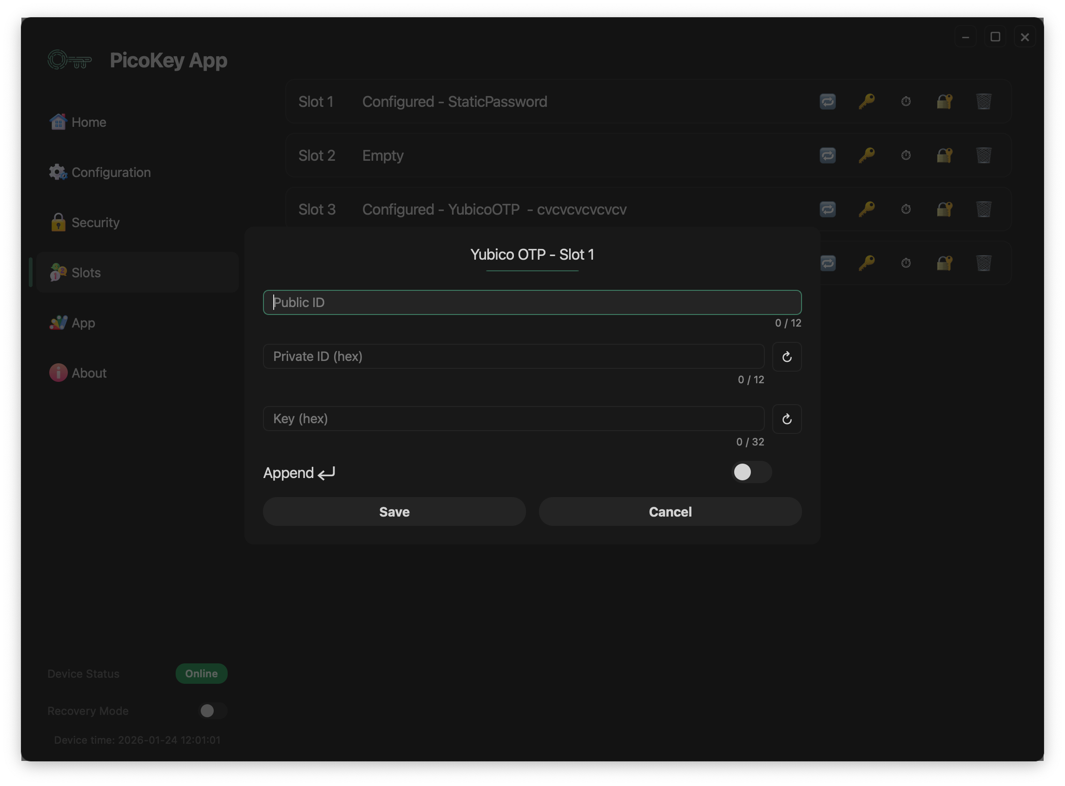The width and height of the screenshot is (1065, 786).
Task: Click the Public ID input field
Action: click(x=532, y=302)
